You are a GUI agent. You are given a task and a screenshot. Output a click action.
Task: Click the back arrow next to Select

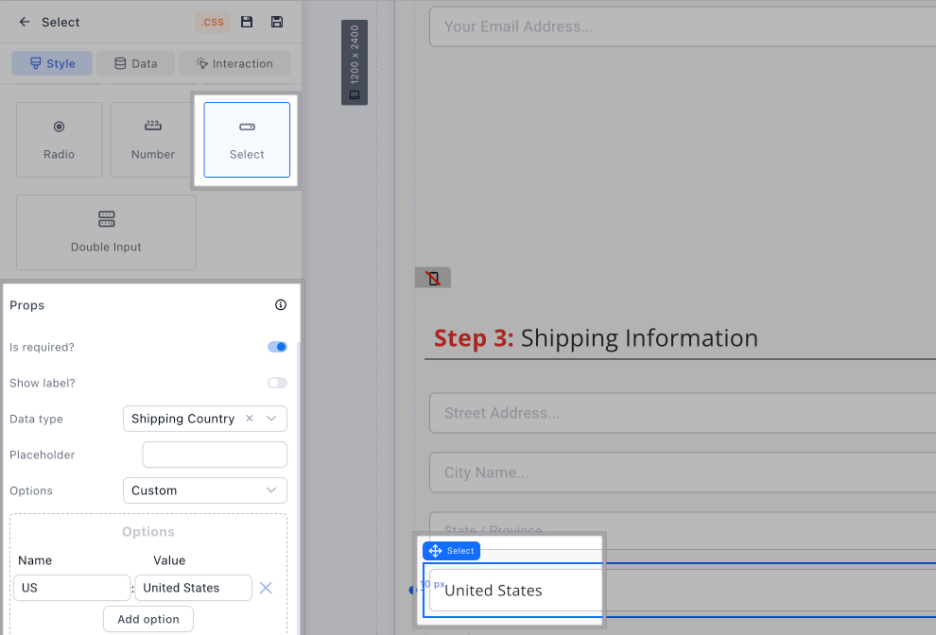click(x=25, y=22)
